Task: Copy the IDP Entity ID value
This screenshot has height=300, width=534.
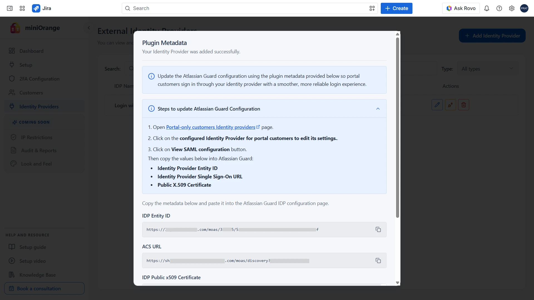Action: coord(378,229)
